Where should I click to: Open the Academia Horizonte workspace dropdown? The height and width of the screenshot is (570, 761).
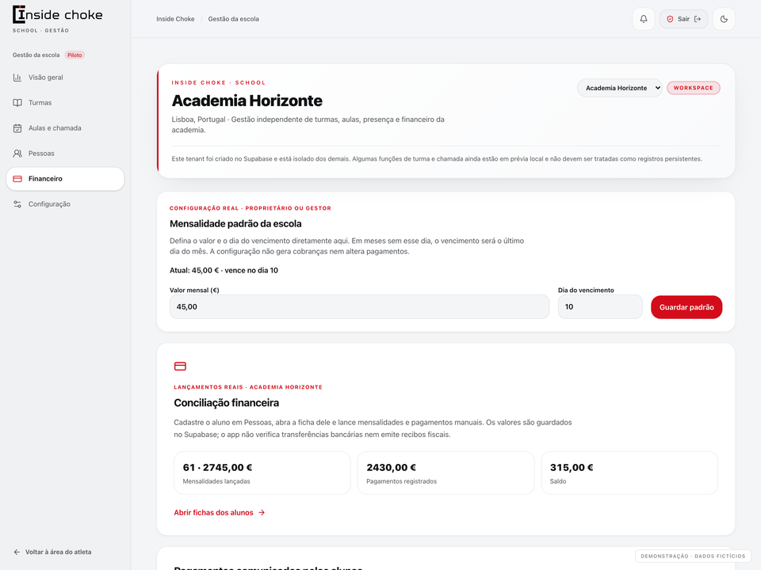click(x=619, y=88)
